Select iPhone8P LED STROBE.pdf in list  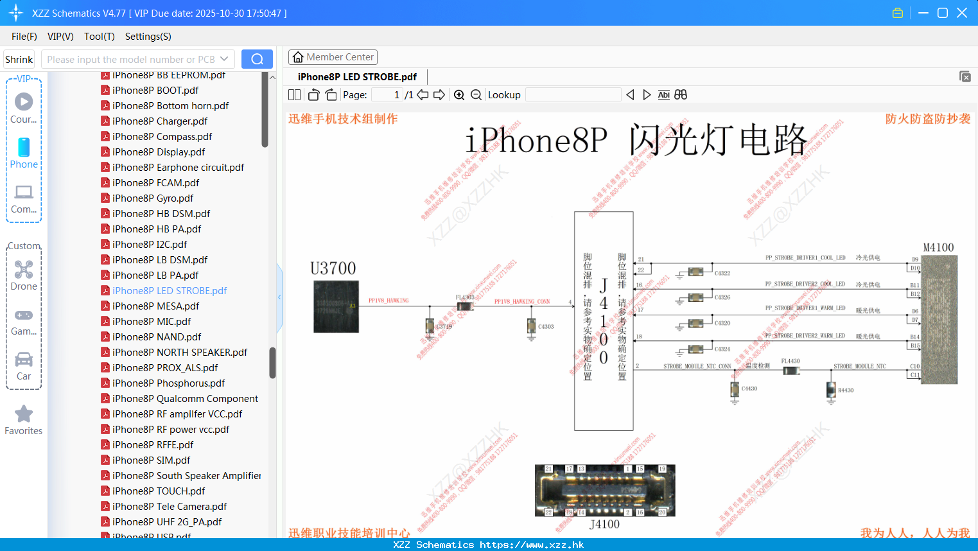tap(170, 291)
